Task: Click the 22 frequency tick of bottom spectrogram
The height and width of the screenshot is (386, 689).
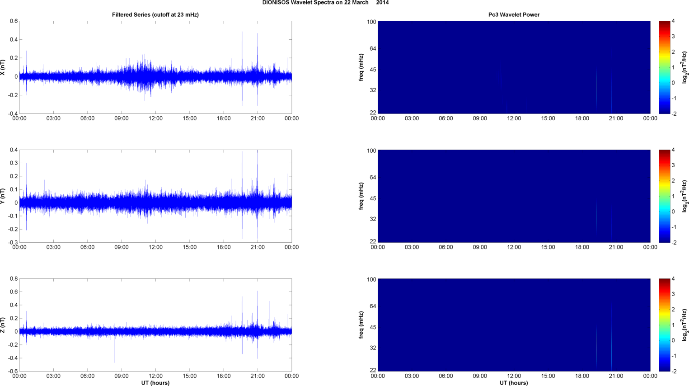Action: [373, 370]
